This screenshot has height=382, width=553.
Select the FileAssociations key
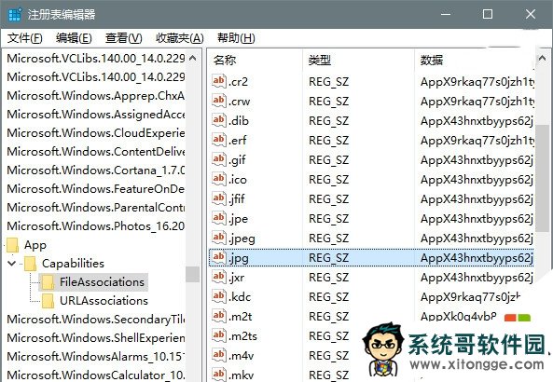coord(102,282)
